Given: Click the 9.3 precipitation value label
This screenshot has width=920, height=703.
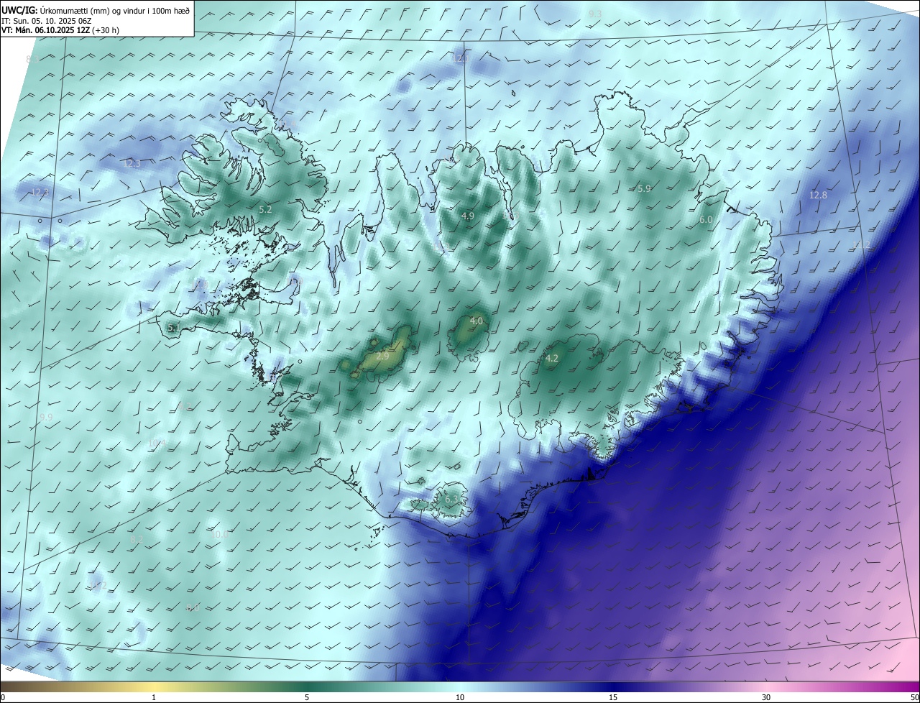Looking at the screenshot, I should point(595,14).
